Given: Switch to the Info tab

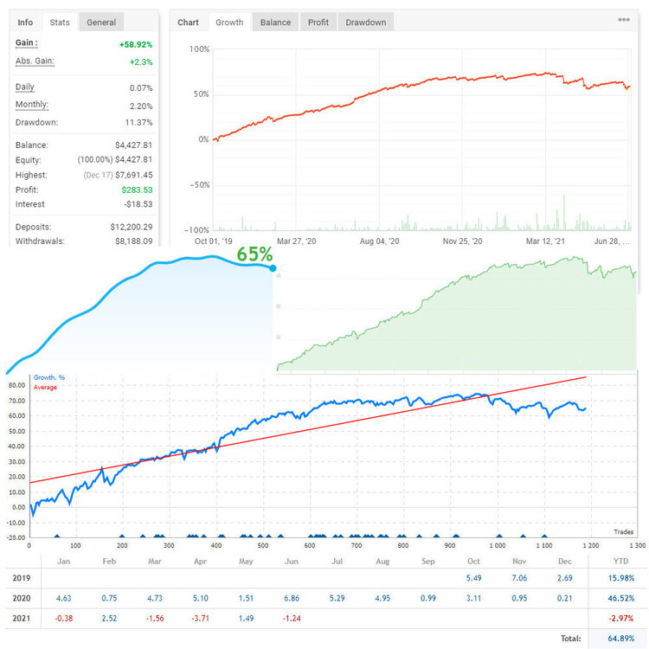Looking at the screenshot, I should coord(25,22).
